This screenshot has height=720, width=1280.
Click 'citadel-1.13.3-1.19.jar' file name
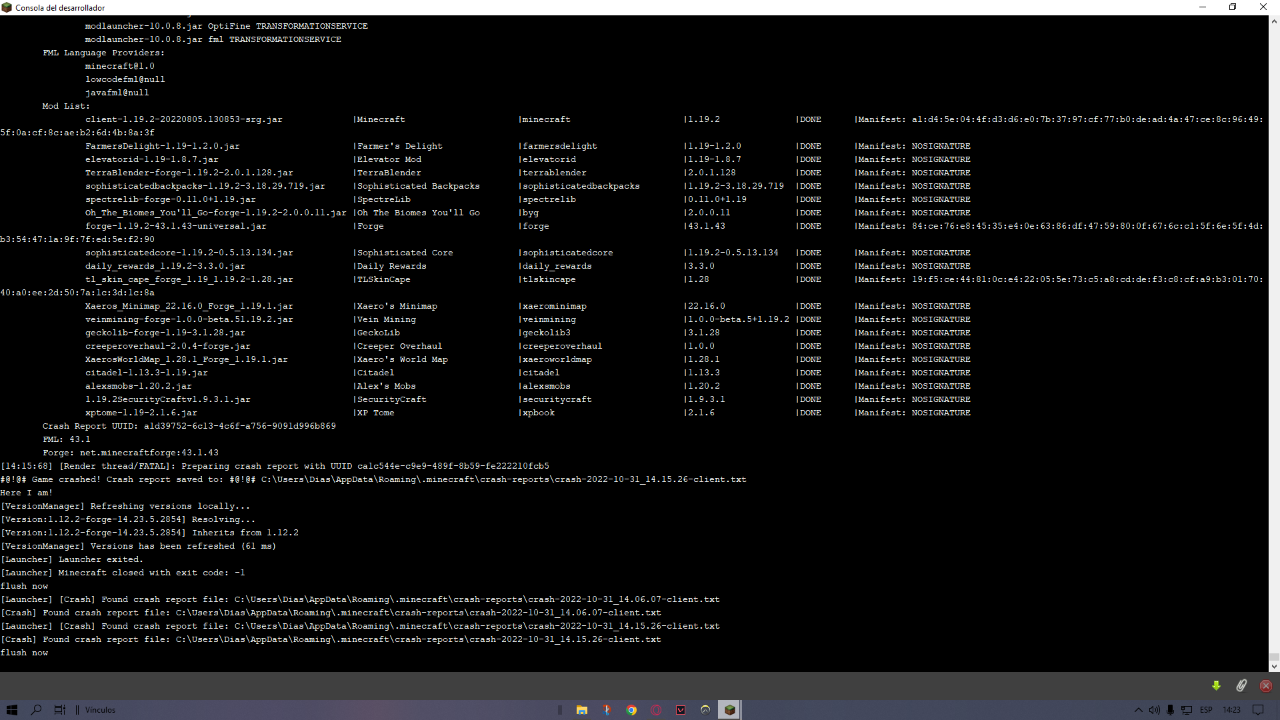(x=147, y=373)
